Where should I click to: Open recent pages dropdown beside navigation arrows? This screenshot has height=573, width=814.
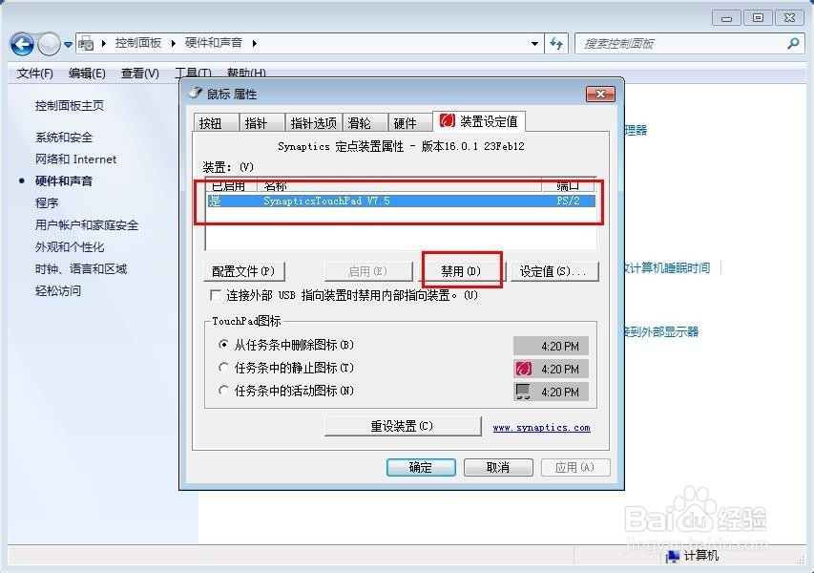[68, 45]
